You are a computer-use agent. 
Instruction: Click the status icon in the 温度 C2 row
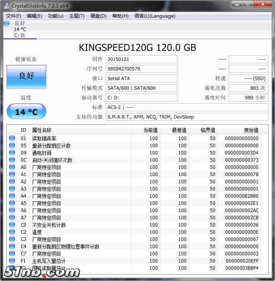12,232
